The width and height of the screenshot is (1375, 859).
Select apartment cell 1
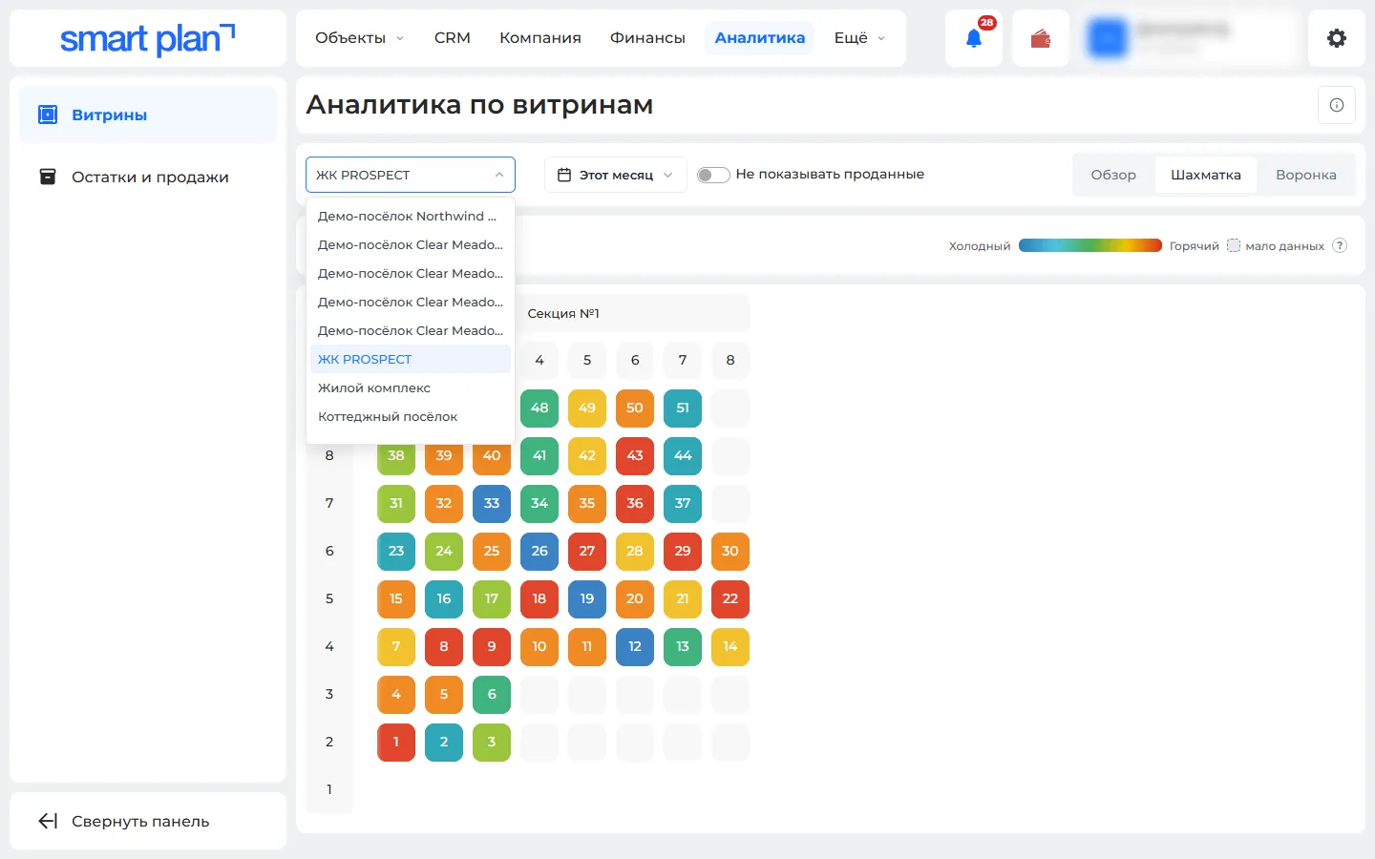pyautogui.click(x=396, y=742)
